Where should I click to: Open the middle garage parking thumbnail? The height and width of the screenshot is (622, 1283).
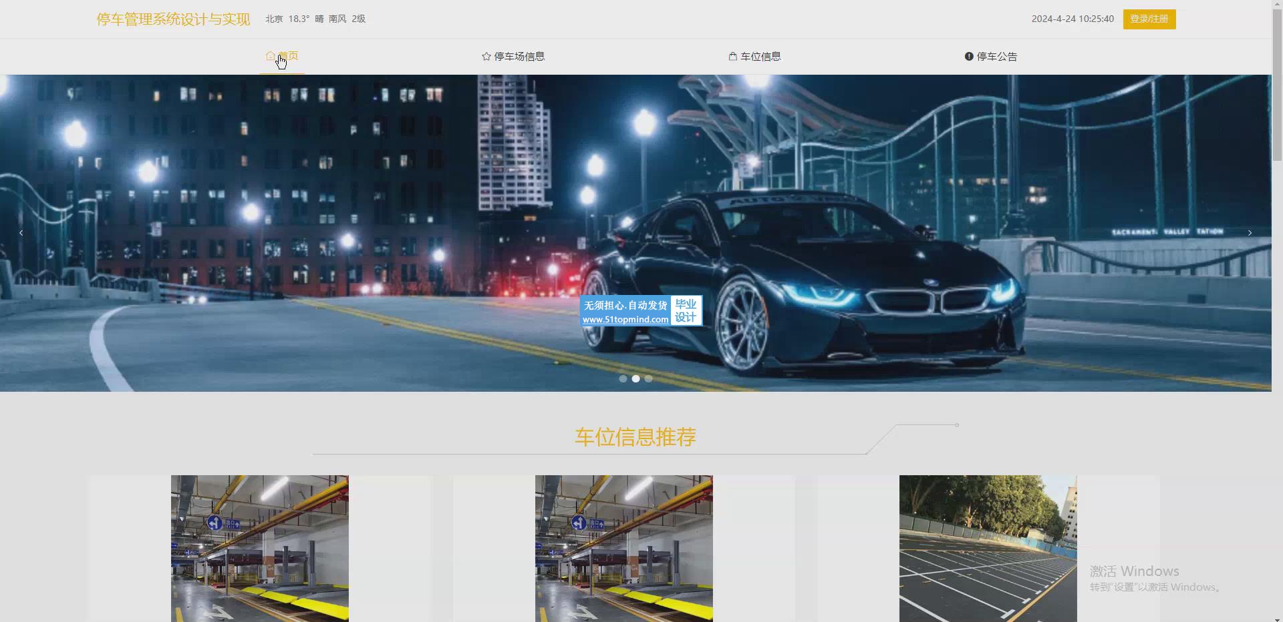coord(624,549)
